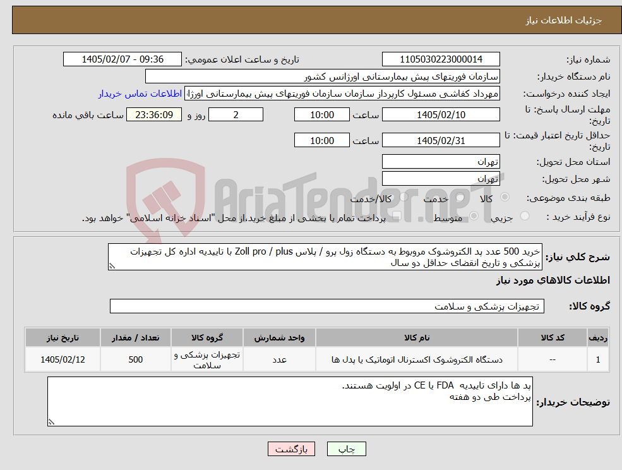The height and width of the screenshot is (470, 622).
Task: Click the remaining days field showing 2
Action: [x=236, y=115]
